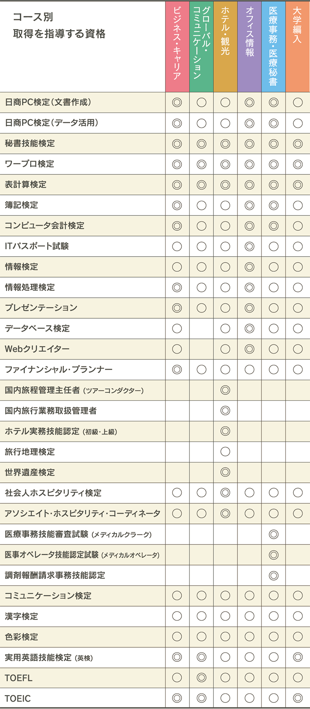This screenshot has width=310, height=709.
Task: Click the double circle in the 世界遺産検定 row
Action: [x=225, y=472]
